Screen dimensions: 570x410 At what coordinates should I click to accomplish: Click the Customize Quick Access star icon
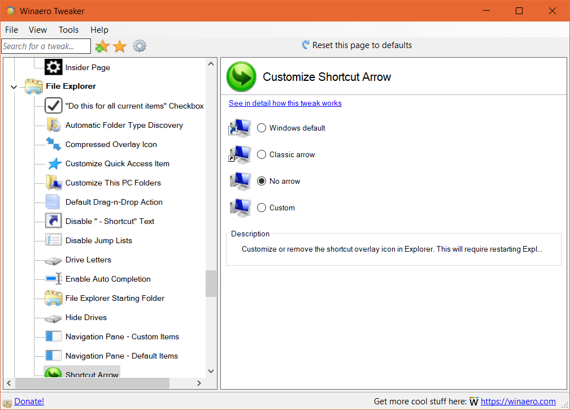pos(54,163)
